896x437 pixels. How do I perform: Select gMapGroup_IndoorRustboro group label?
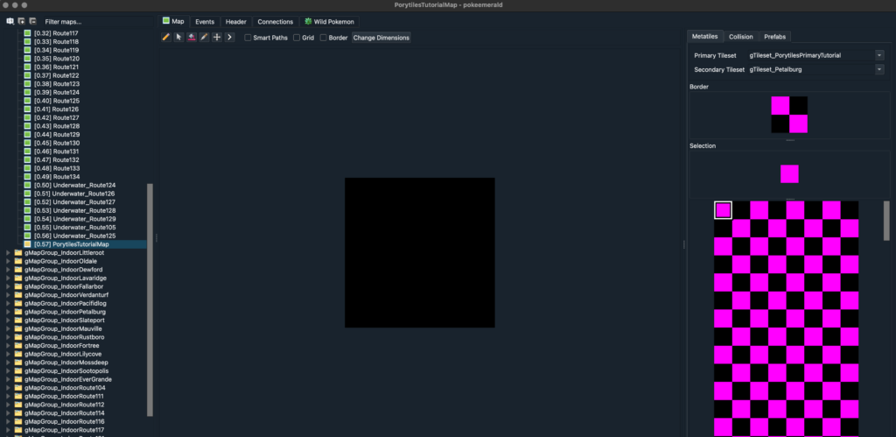(64, 337)
